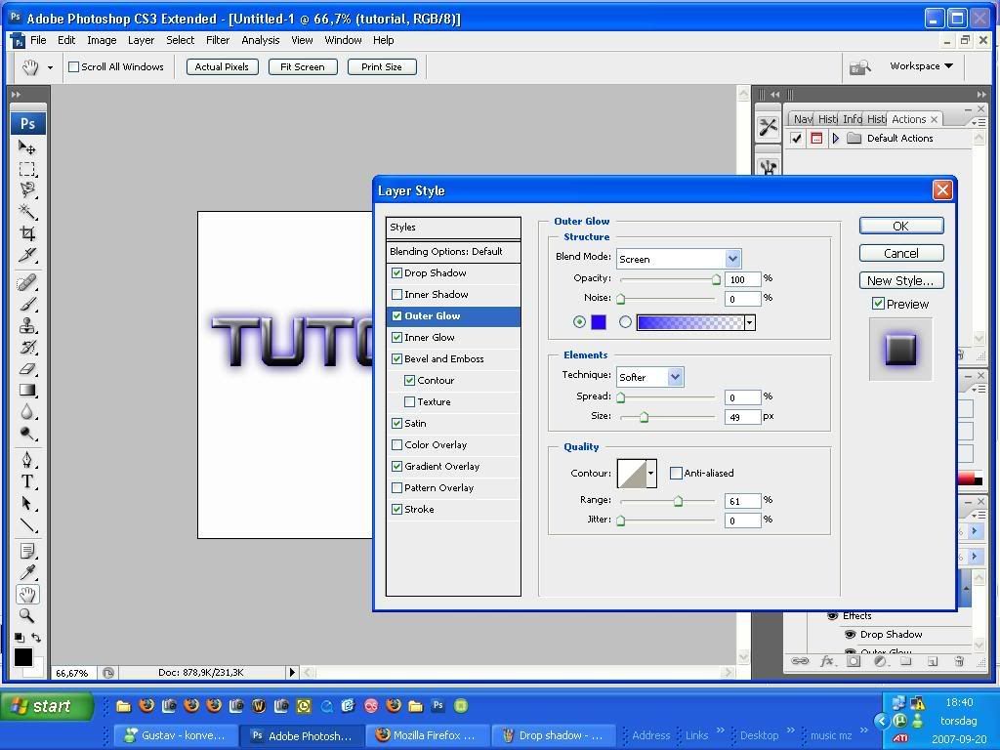
Task: Select the Notes tool
Action: click(26, 551)
